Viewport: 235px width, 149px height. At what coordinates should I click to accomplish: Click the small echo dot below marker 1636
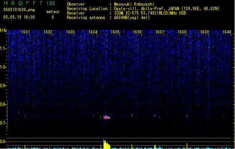[x=132, y=115]
